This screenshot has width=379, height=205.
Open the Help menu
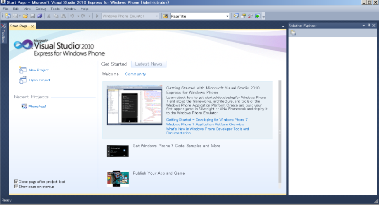pyautogui.click(x=84, y=9)
